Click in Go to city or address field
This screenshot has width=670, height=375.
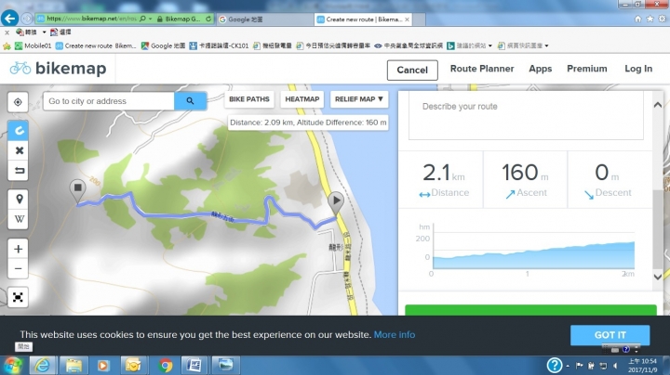(109, 101)
